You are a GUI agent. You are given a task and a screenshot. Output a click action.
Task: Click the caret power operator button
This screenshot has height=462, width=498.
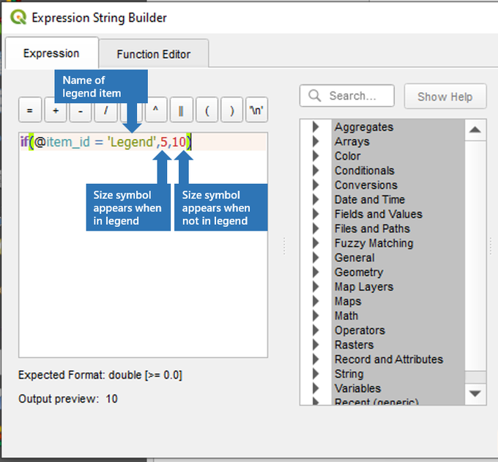[x=155, y=110]
